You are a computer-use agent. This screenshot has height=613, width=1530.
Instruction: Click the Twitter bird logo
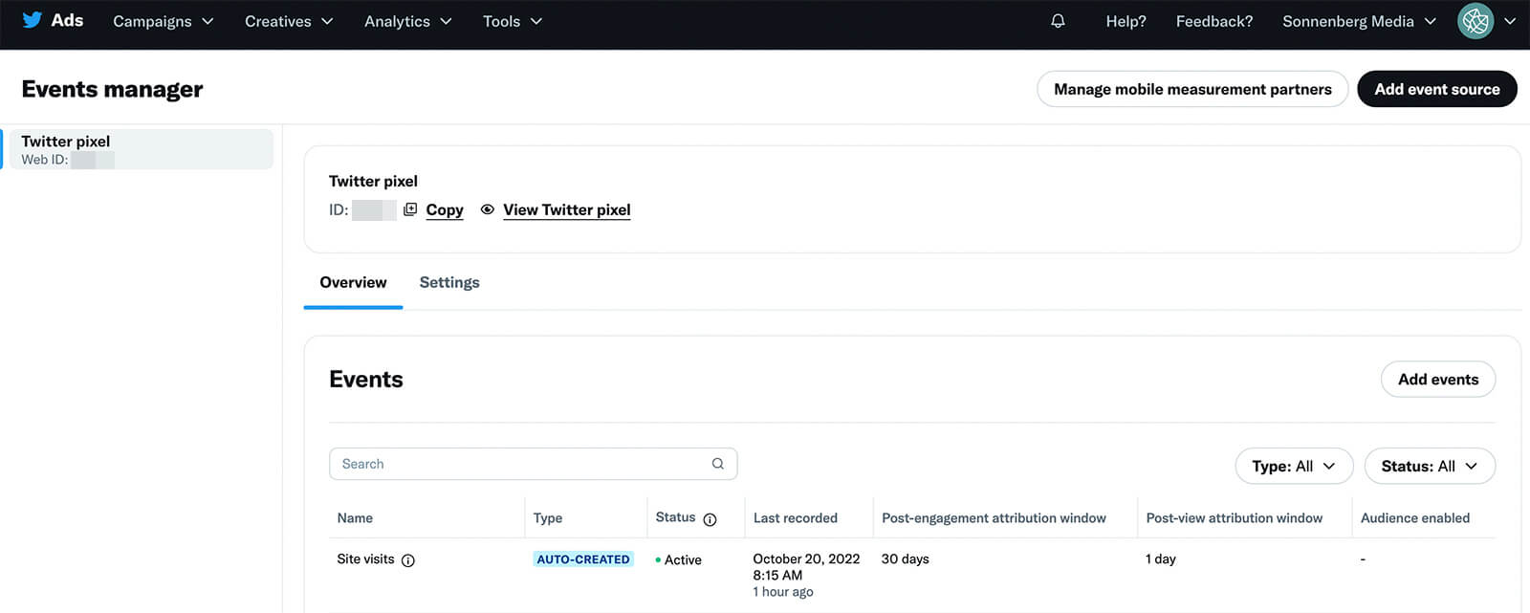tap(32, 20)
